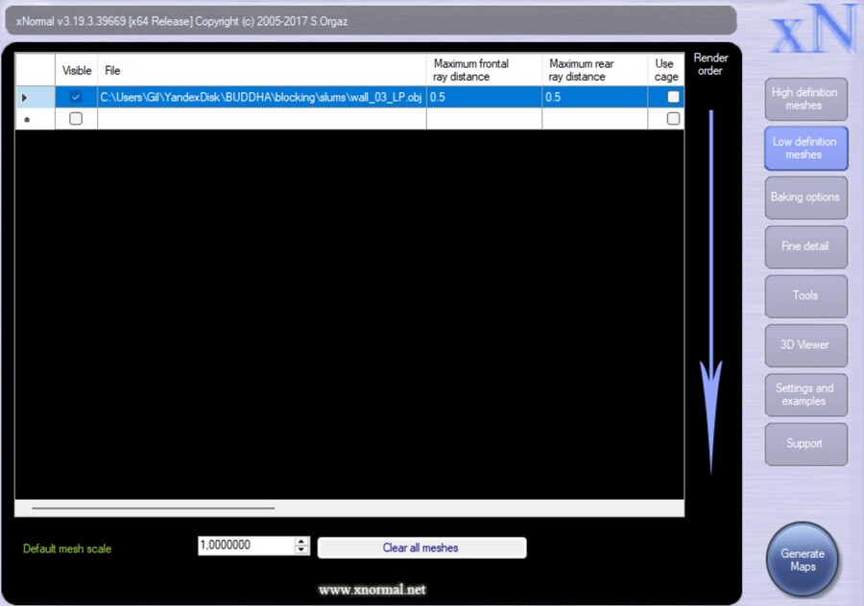Click the empty File cell in the new row
The width and height of the screenshot is (864, 606).
point(262,118)
